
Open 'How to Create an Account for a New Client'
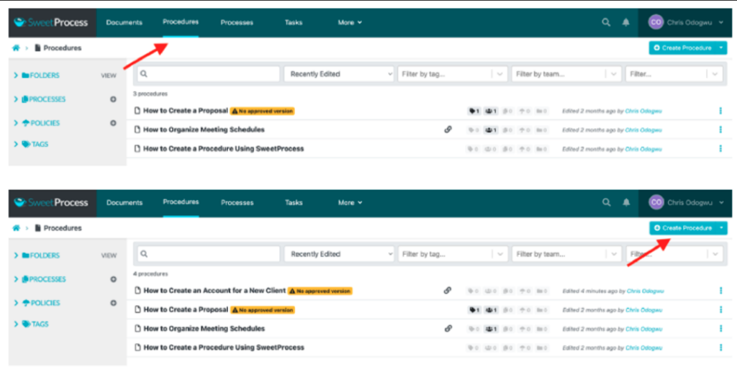click(x=214, y=290)
